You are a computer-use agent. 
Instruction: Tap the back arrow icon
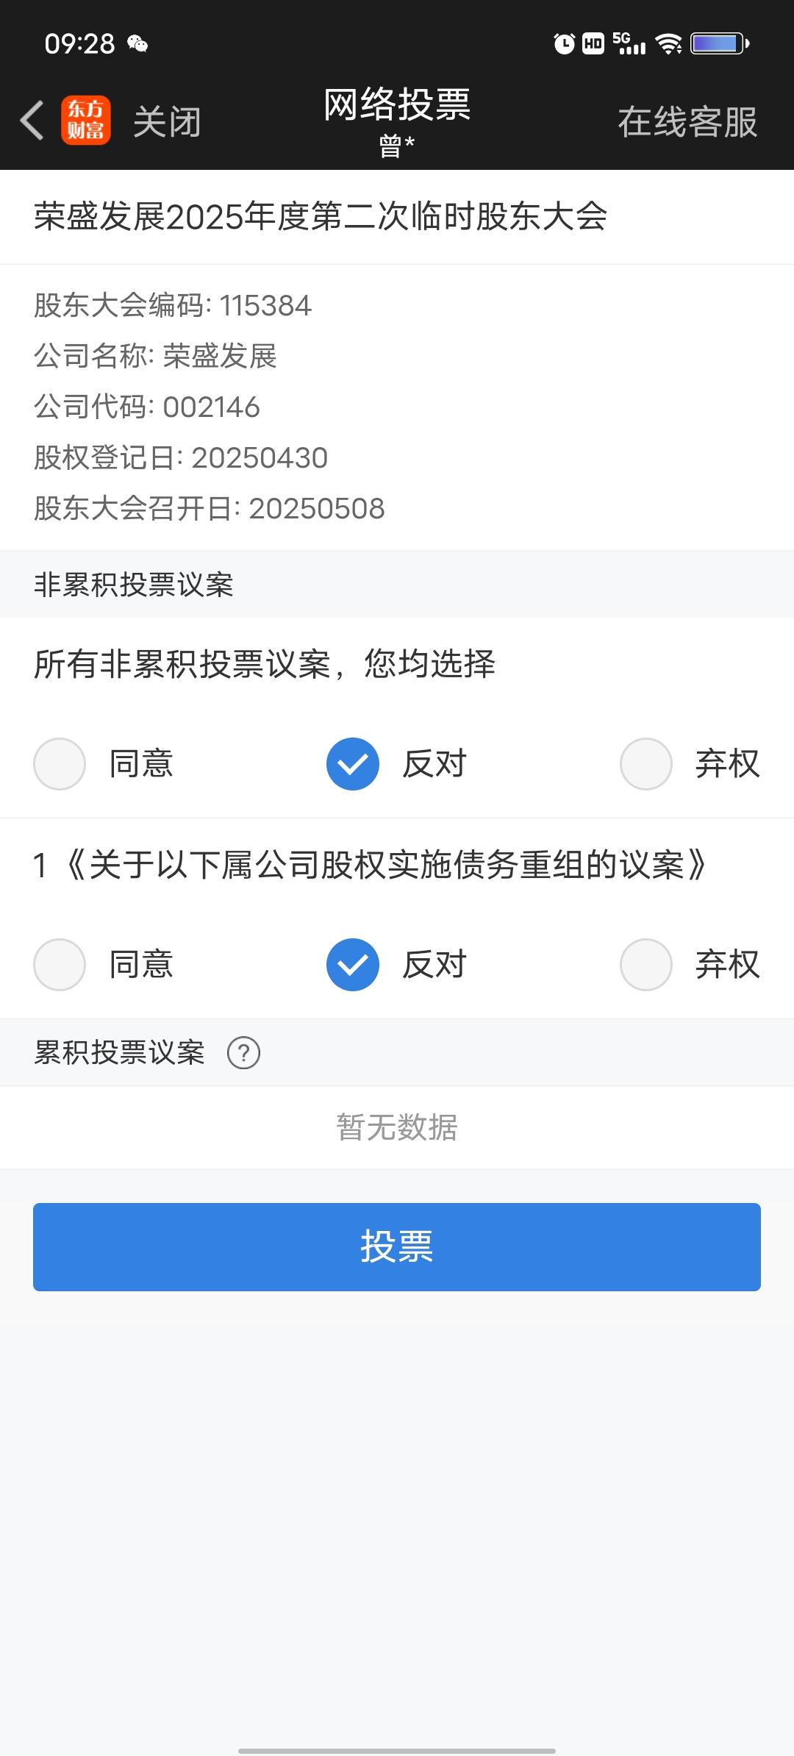32,121
